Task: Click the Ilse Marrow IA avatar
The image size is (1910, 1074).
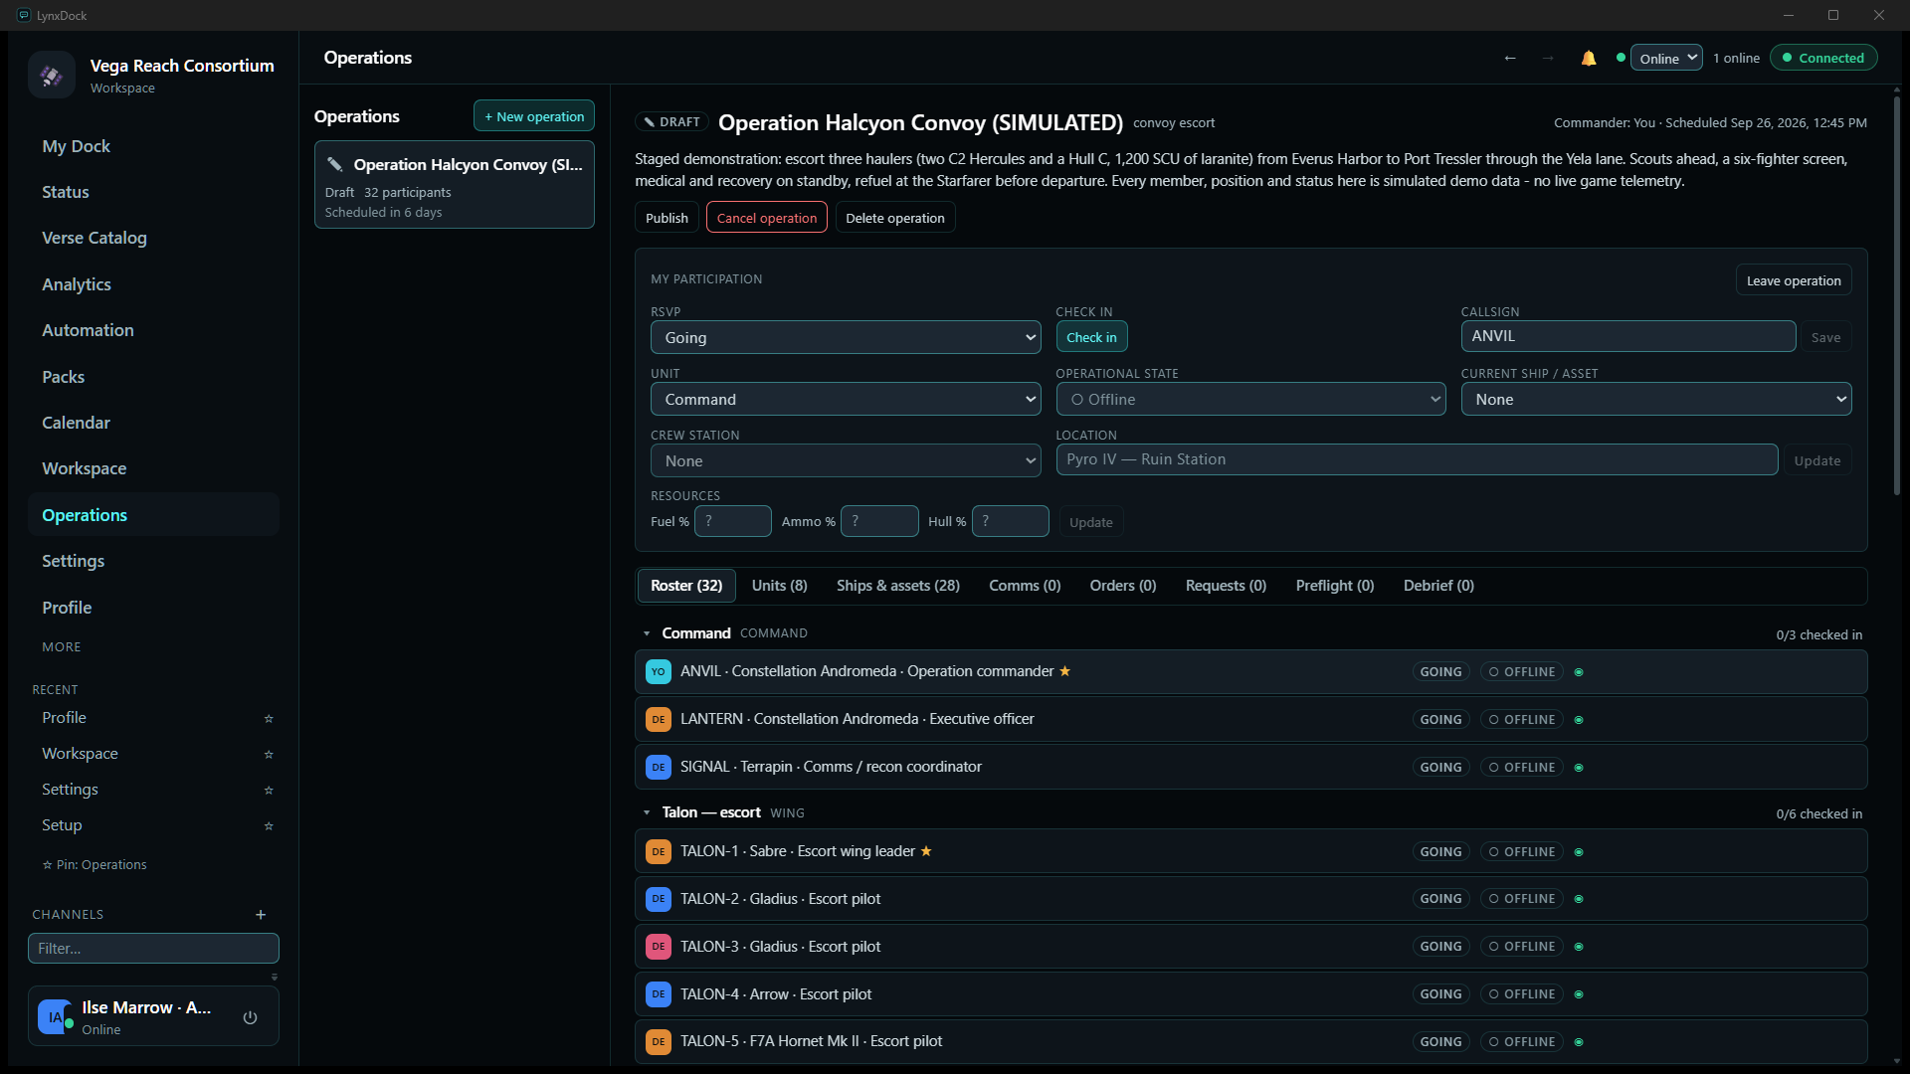Action: click(55, 1017)
